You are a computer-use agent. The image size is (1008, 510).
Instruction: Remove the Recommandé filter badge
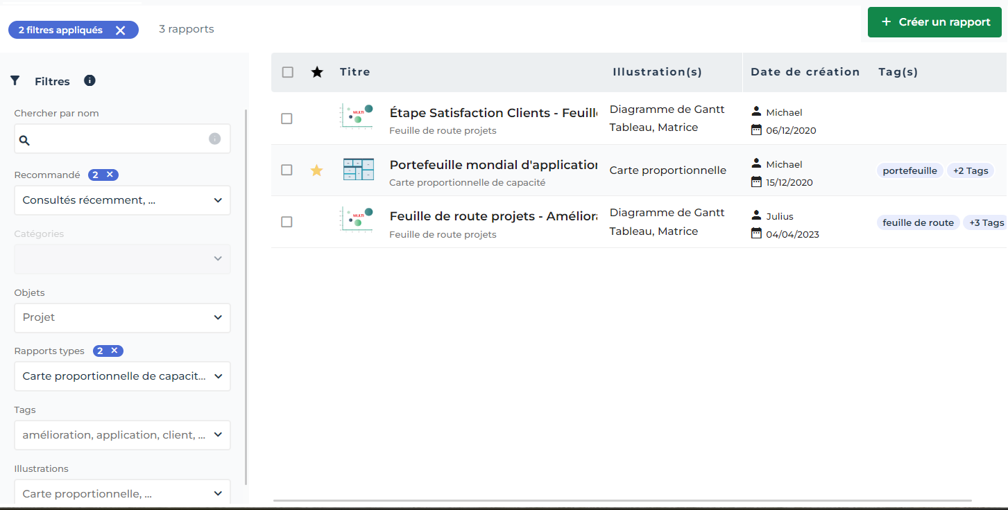coord(110,175)
